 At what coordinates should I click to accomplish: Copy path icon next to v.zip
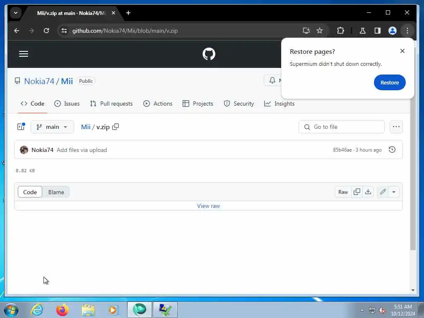pyautogui.click(x=116, y=127)
